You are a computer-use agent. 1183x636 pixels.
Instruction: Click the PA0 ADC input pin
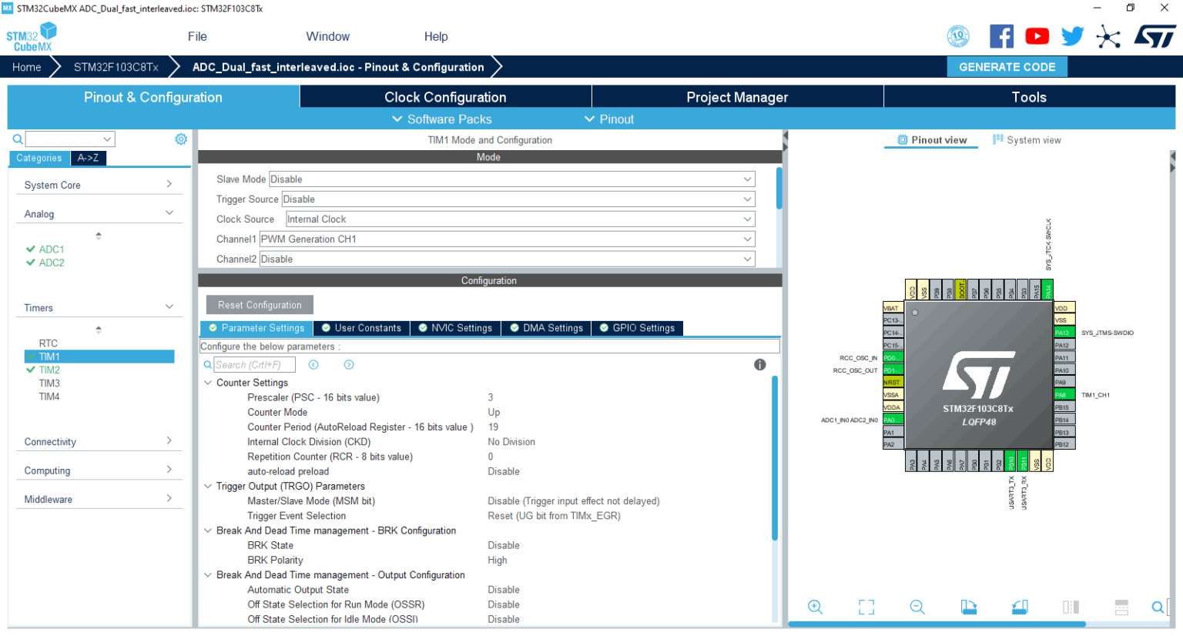pyautogui.click(x=893, y=420)
